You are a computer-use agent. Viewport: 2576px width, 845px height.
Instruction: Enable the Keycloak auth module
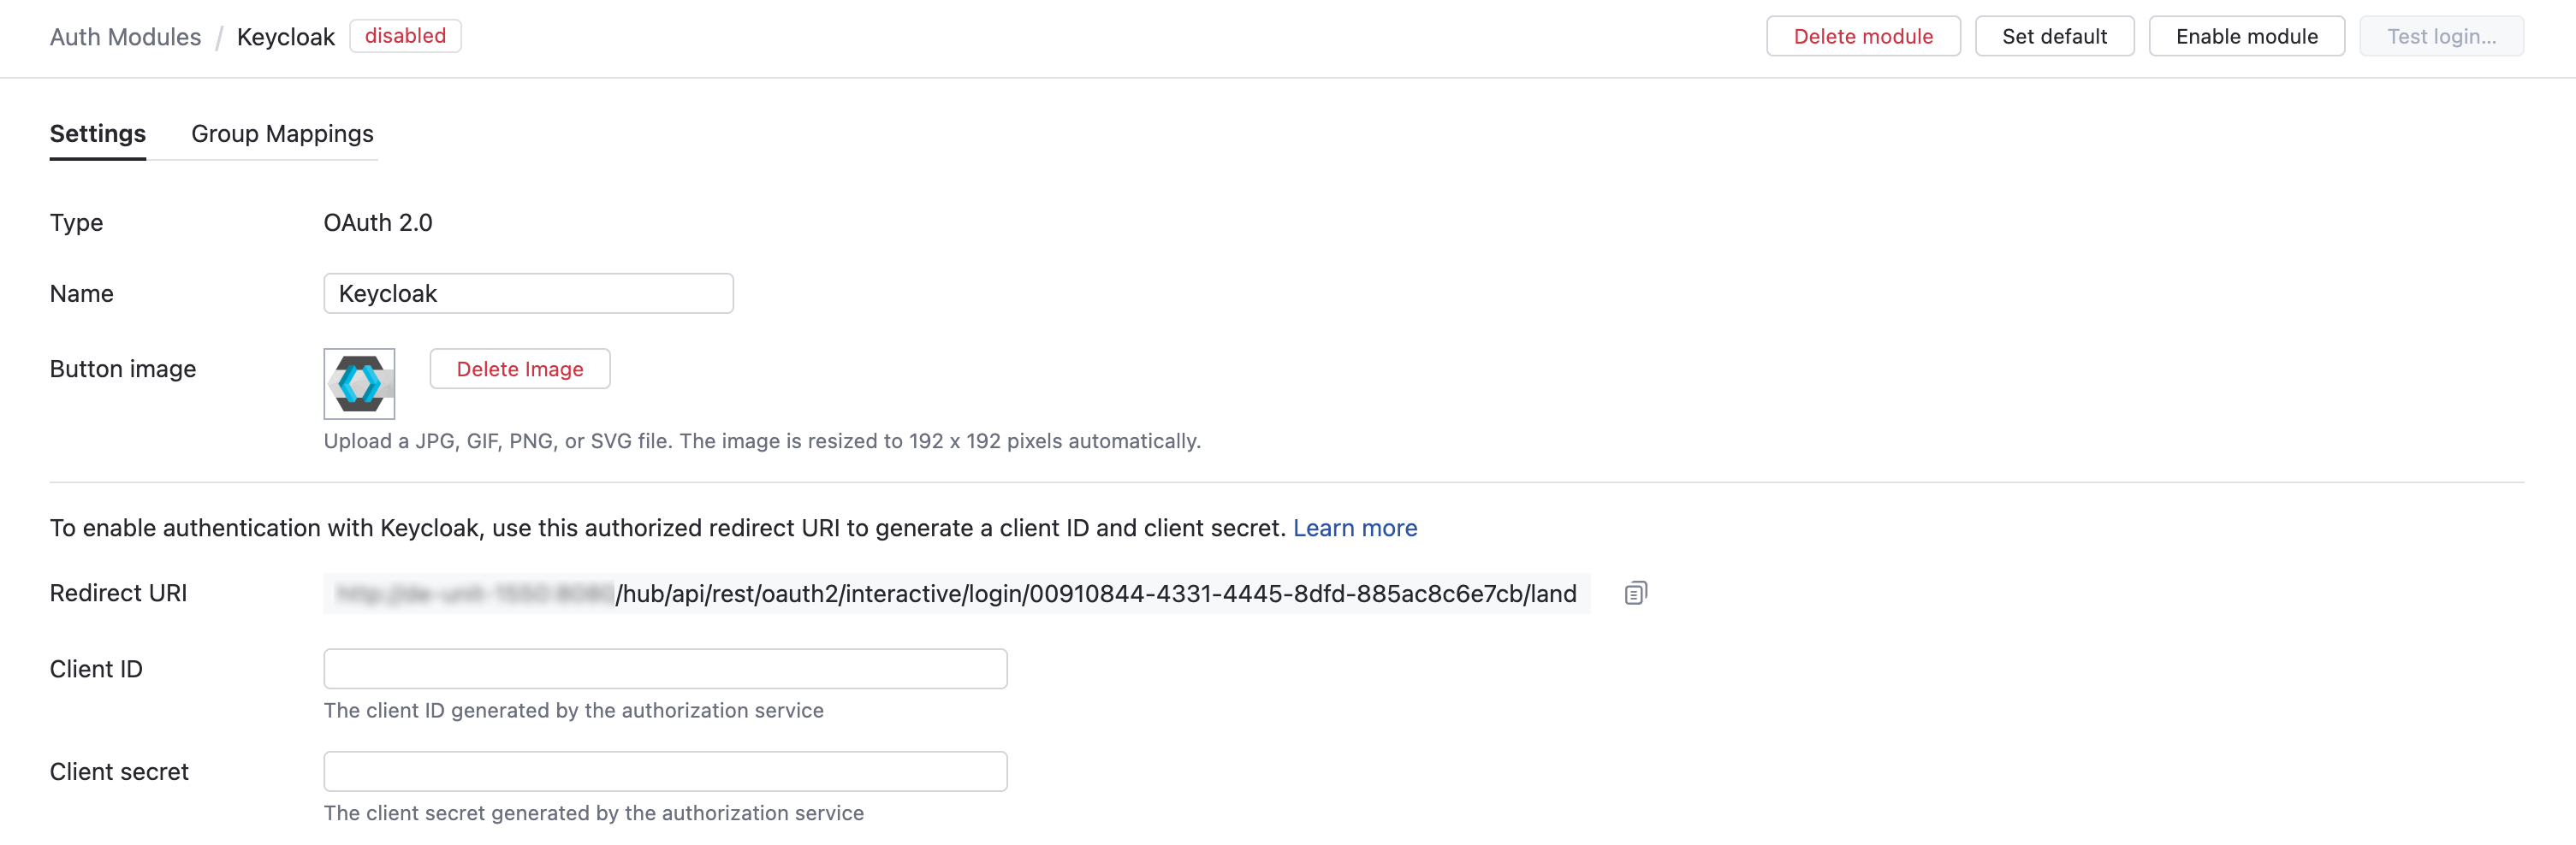point(2246,37)
